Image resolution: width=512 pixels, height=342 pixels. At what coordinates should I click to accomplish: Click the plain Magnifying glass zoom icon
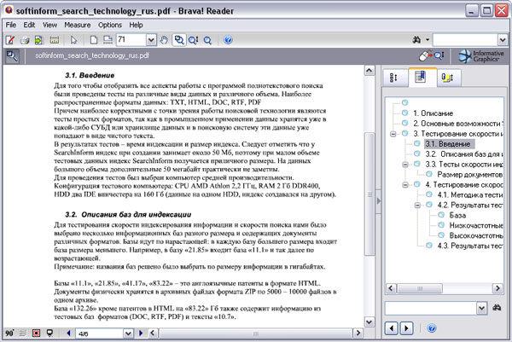[207, 40]
